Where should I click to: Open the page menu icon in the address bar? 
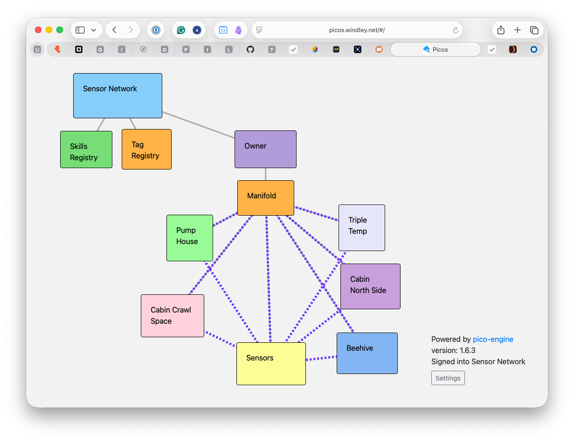[x=259, y=30]
